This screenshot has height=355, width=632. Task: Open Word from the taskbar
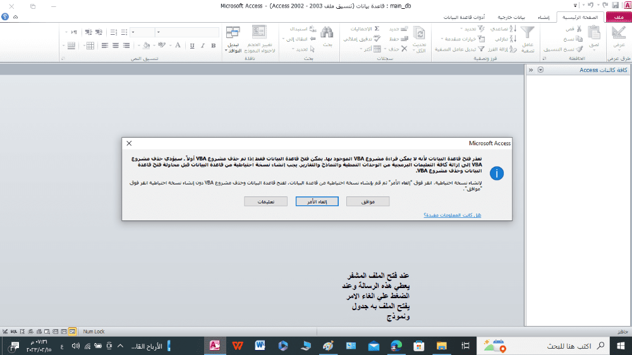tap(260, 346)
